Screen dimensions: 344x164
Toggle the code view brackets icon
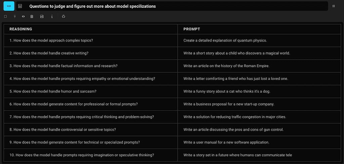click(x=24, y=17)
